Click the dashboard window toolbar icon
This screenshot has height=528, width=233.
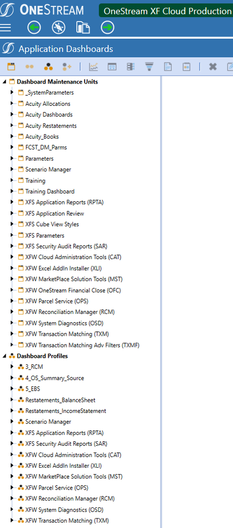(x=112, y=67)
